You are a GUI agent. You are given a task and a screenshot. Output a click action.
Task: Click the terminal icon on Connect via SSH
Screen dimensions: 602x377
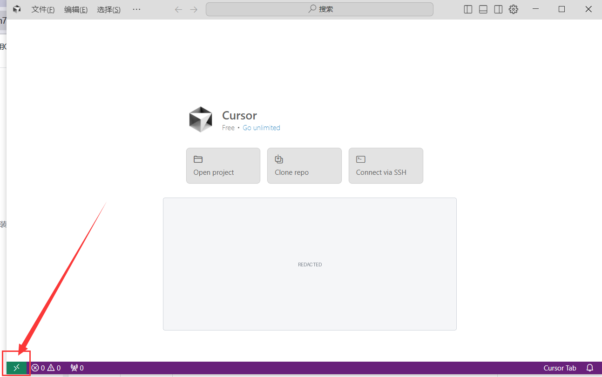click(x=361, y=159)
